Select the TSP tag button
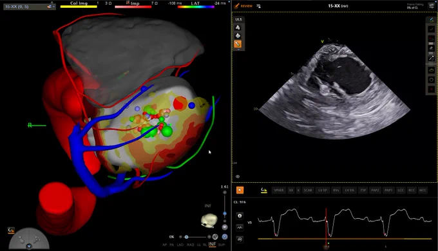This screenshot has height=251, width=438. tap(363, 190)
